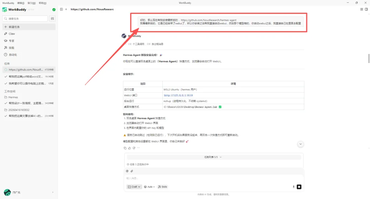Open the task filter settings icon
Viewport: 370px width, 199px height.
click(x=52, y=18)
